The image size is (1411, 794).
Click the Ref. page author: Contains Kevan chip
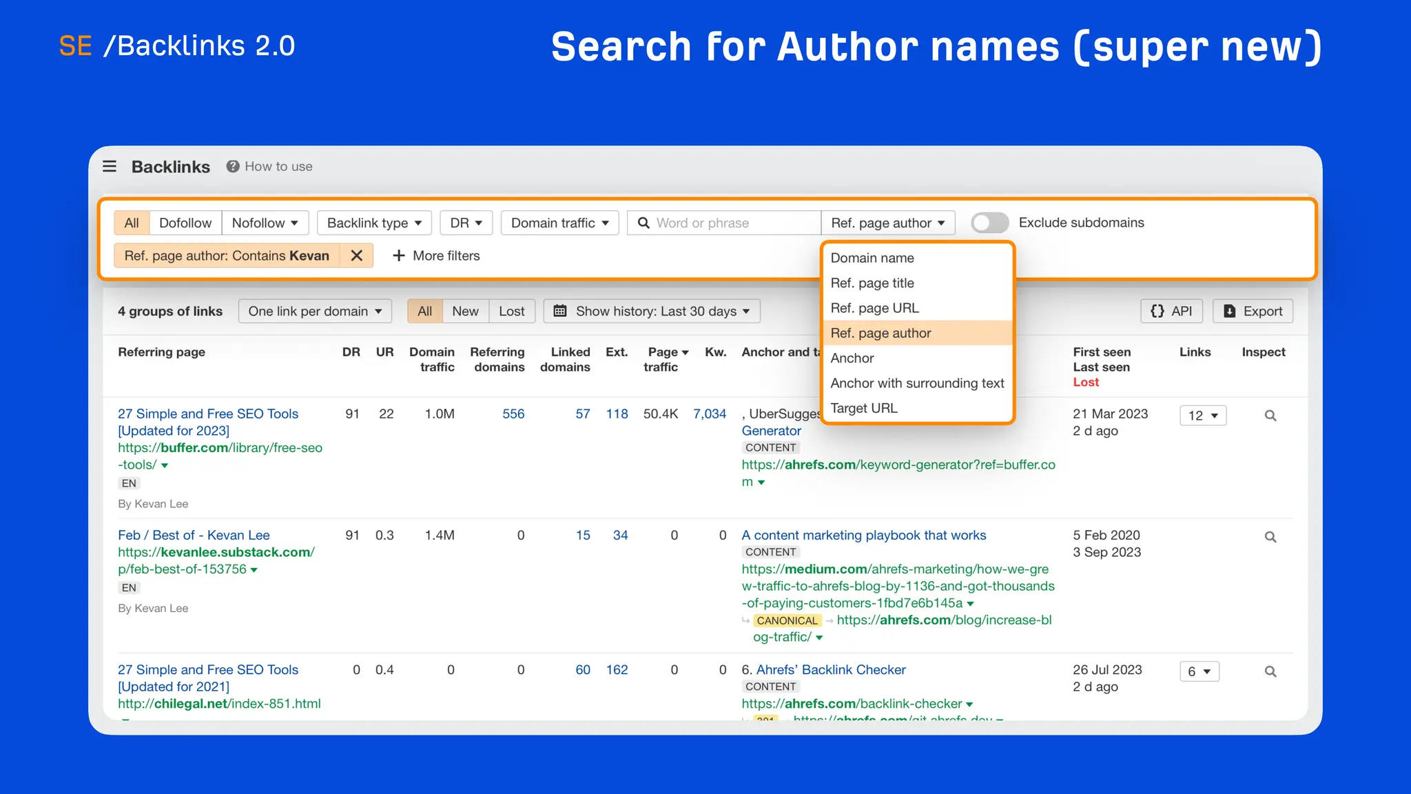tap(227, 256)
